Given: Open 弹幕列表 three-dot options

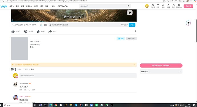Looking at the screenshot, I should tap(150, 71).
